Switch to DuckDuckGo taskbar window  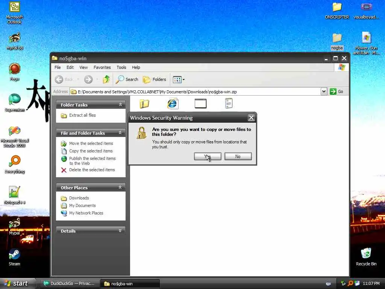[69, 284]
